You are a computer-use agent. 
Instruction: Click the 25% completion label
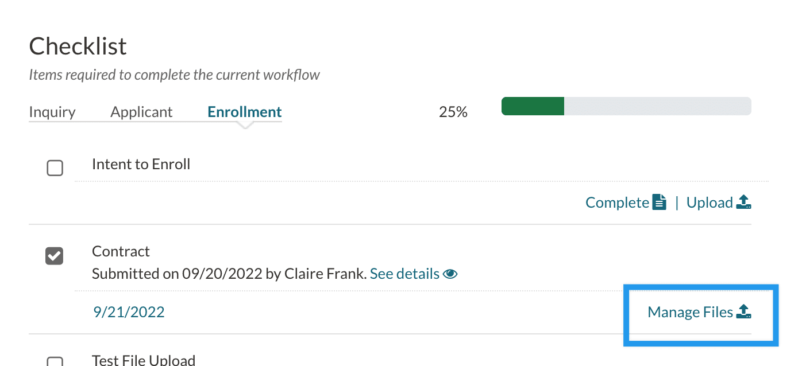[453, 112]
